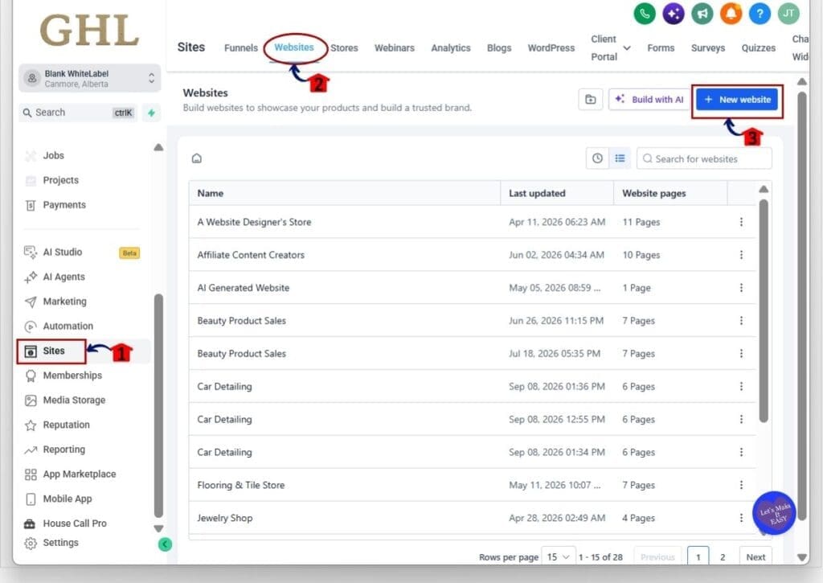Open Reputation in sidebar
The height and width of the screenshot is (583, 823).
coord(66,425)
